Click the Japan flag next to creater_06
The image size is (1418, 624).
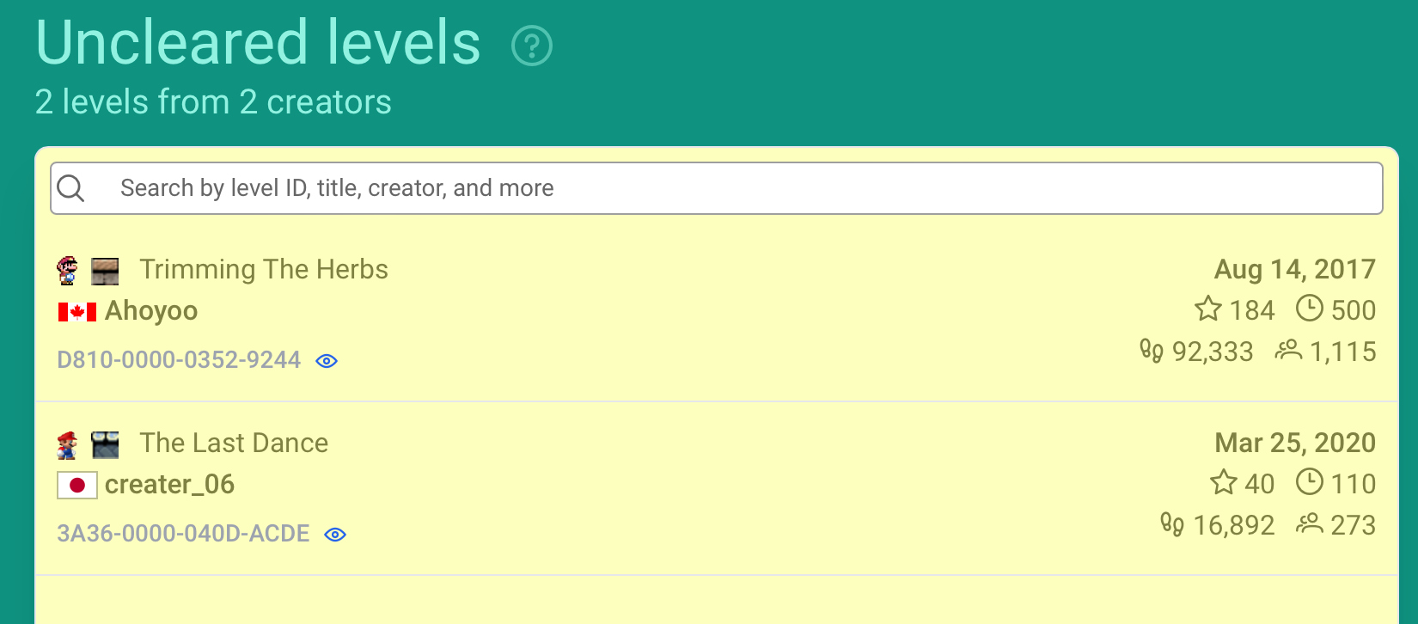click(76, 486)
